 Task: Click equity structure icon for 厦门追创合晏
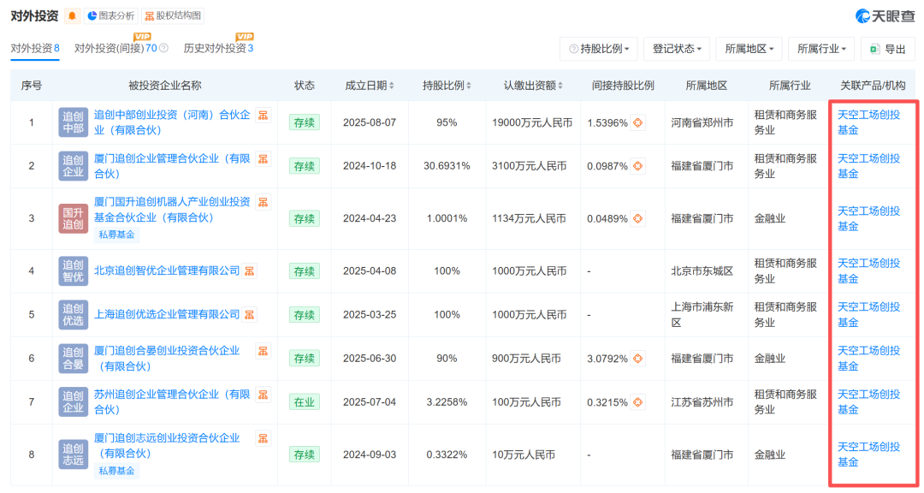pos(264,352)
